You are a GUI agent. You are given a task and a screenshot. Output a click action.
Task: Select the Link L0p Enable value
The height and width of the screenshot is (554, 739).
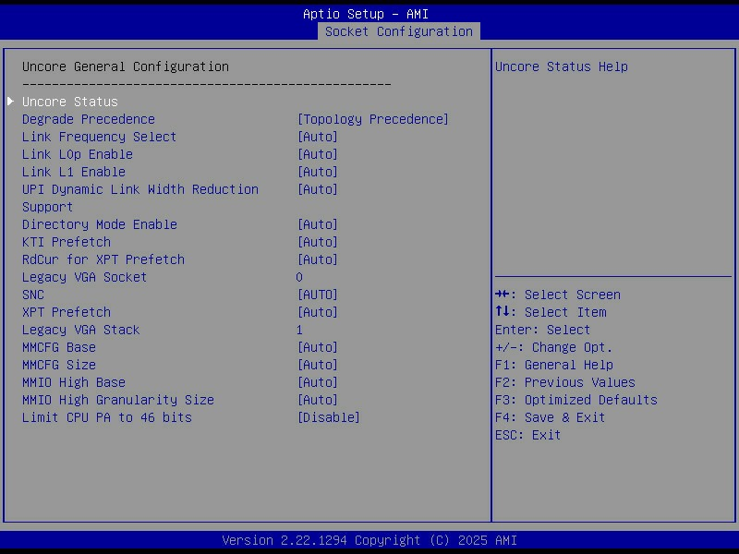click(317, 154)
